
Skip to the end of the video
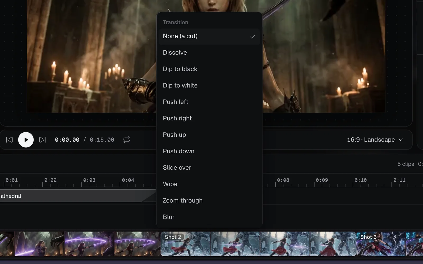tap(42, 140)
